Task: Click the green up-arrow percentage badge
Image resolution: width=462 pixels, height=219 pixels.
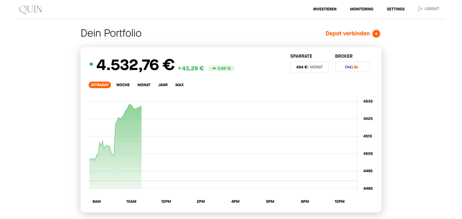Action: coord(221,68)
